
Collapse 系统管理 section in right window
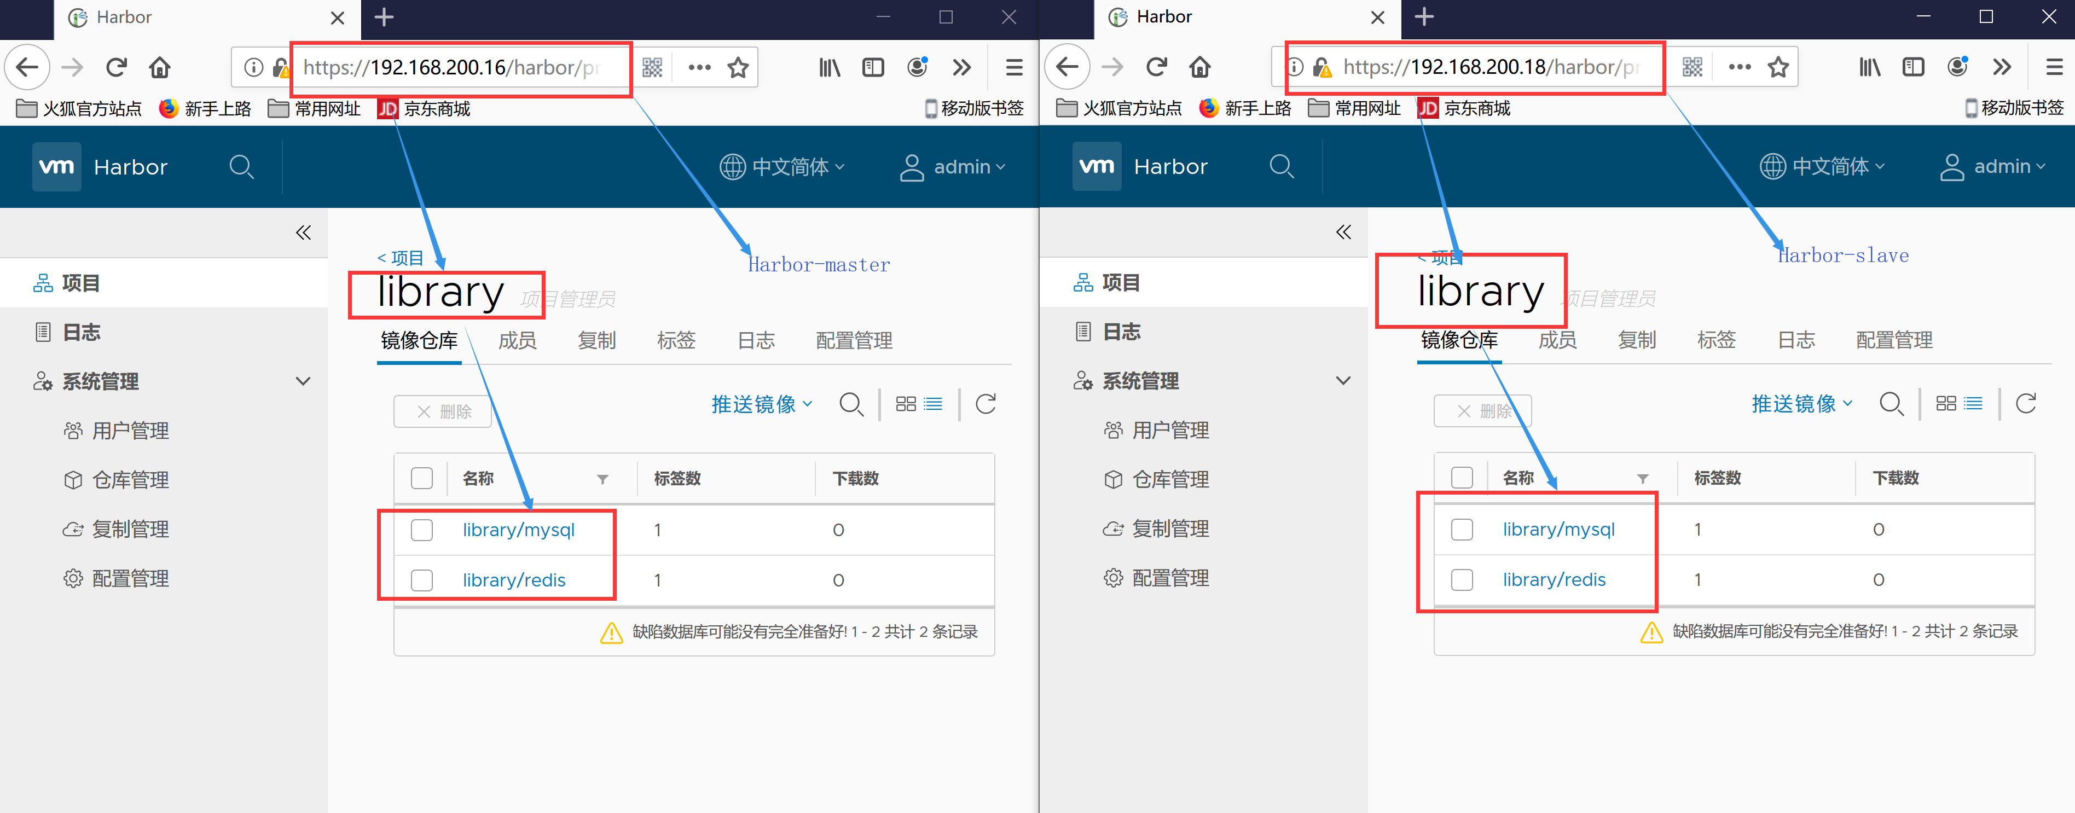[1343, 380]
